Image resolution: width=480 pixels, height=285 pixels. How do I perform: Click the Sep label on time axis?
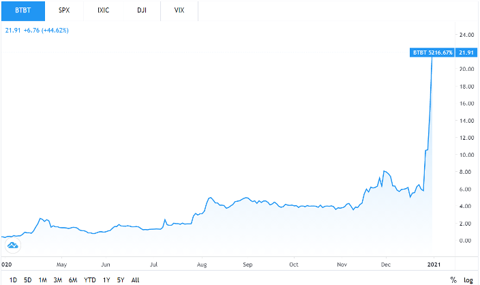pos(247,265)
